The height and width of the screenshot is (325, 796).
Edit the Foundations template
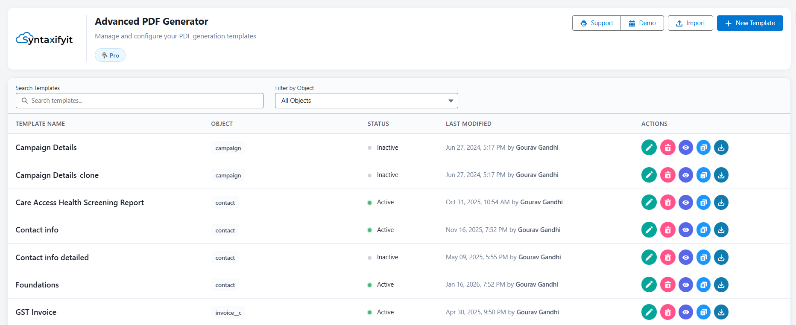(649, 284)
